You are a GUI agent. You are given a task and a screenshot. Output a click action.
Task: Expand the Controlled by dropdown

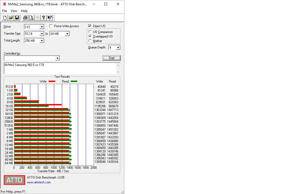[x=57, y=58]
